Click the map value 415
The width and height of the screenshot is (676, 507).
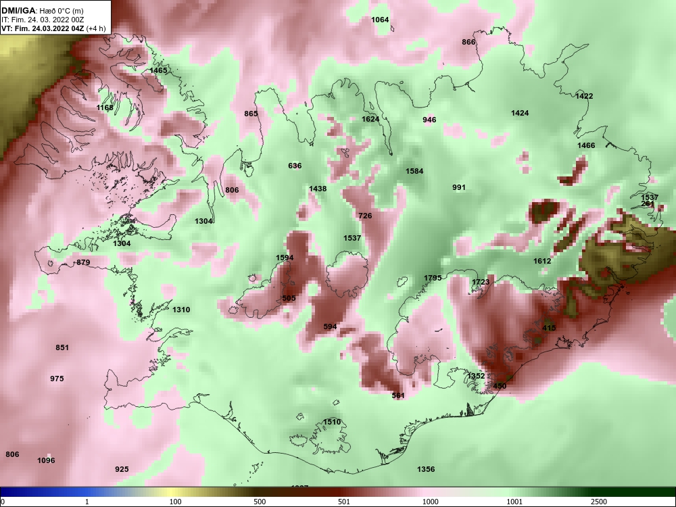click(549, 328)
